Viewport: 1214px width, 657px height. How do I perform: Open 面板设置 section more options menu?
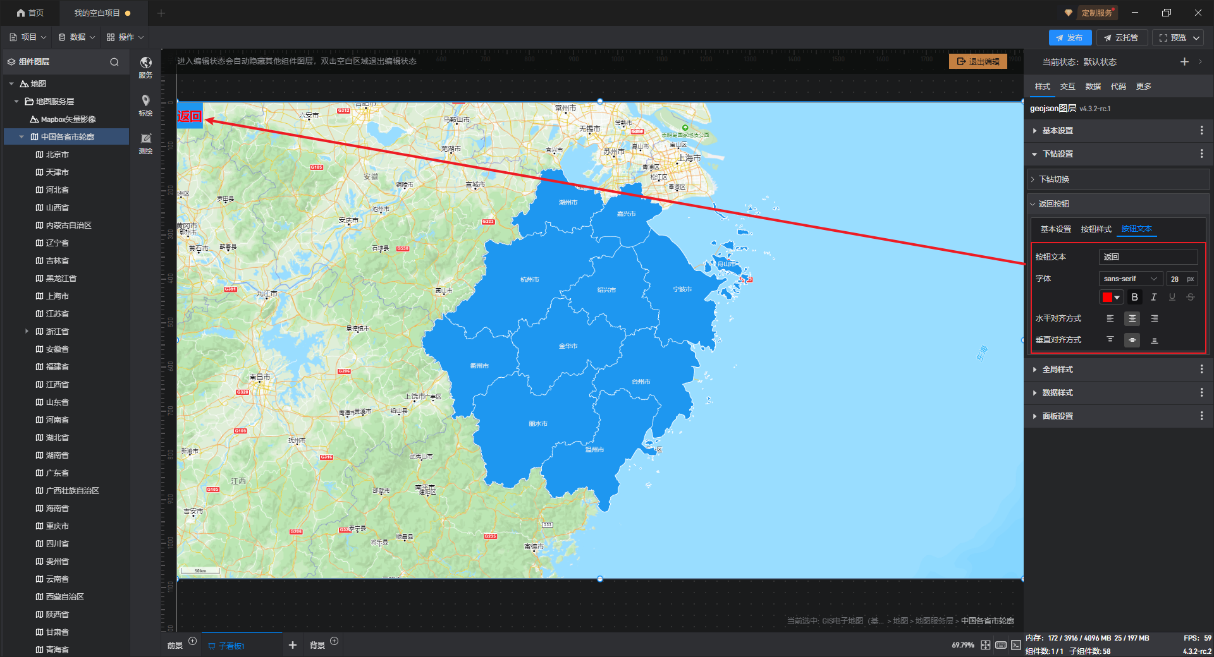point(1201,416)
